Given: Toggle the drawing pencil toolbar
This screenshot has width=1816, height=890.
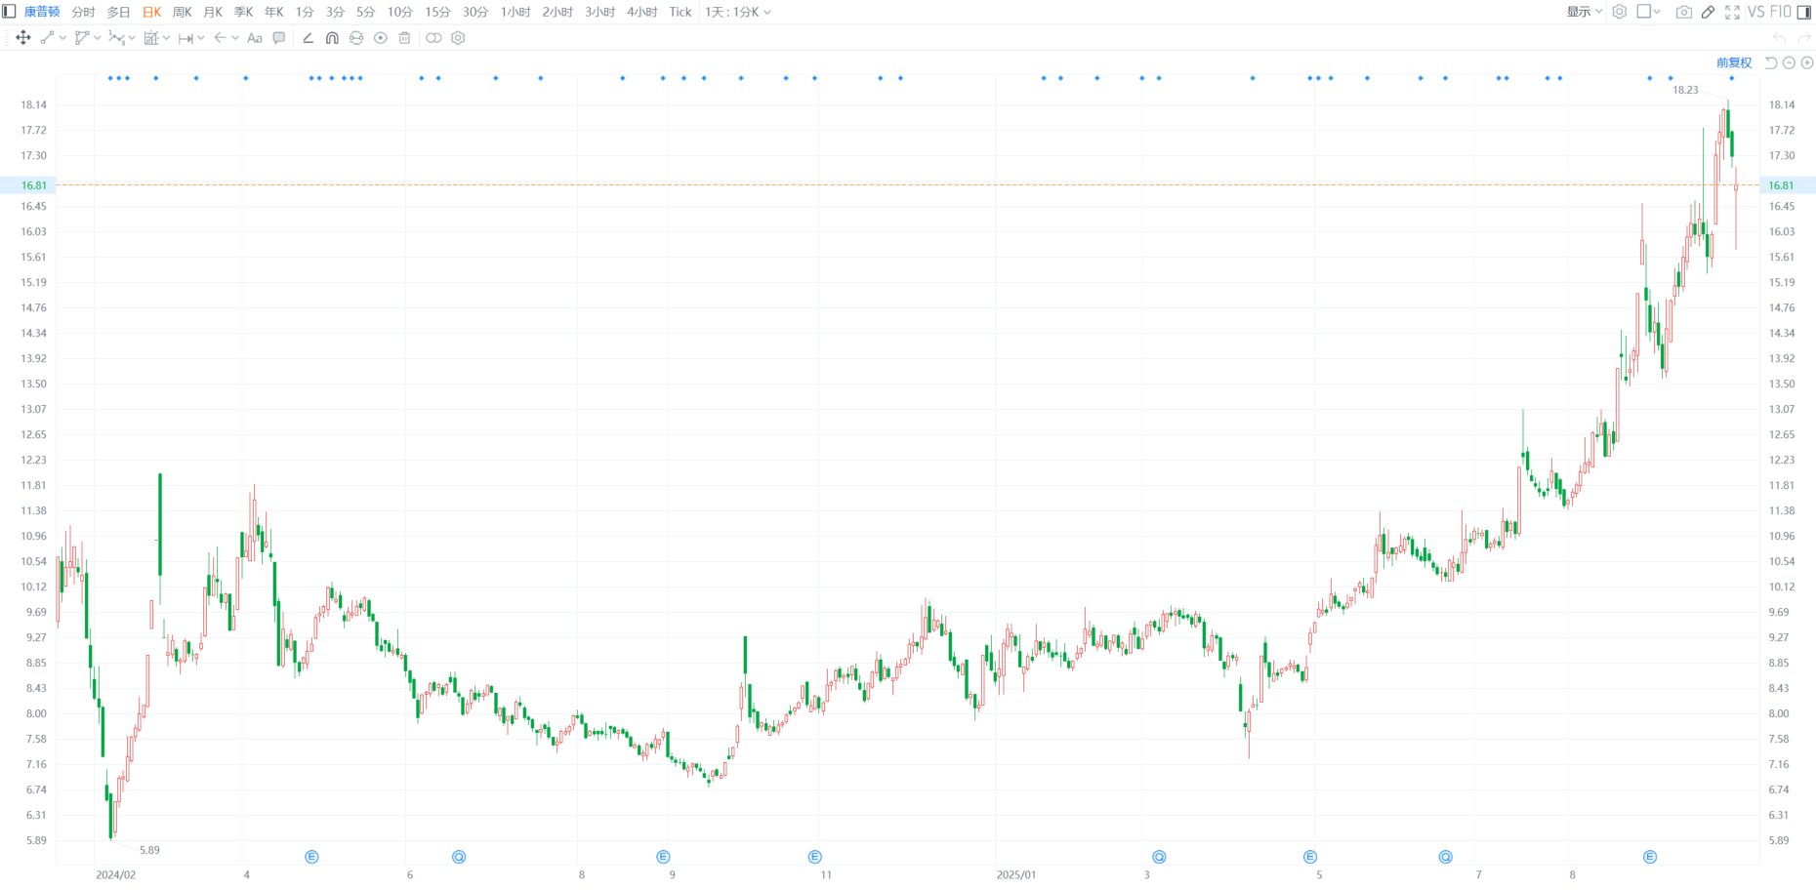Looking at the screenshot, I should pos(1708,12).
